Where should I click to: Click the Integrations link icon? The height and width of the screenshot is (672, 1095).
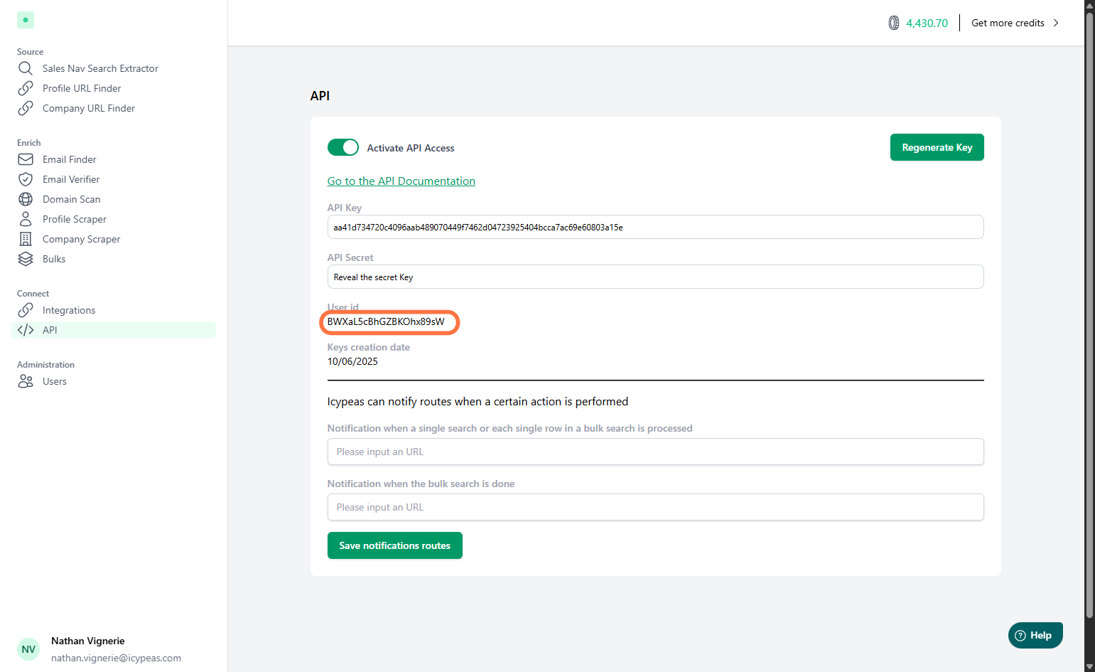[x=26, y=310]
